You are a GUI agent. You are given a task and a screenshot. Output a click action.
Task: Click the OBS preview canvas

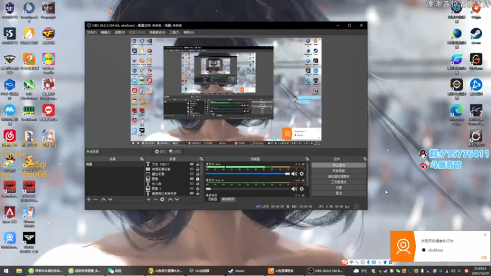[x=226, y=91]
